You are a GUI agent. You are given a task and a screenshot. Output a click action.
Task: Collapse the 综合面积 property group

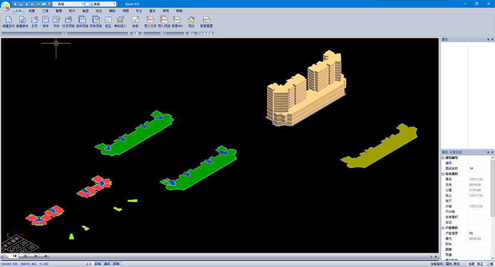[x=443, y=174]
